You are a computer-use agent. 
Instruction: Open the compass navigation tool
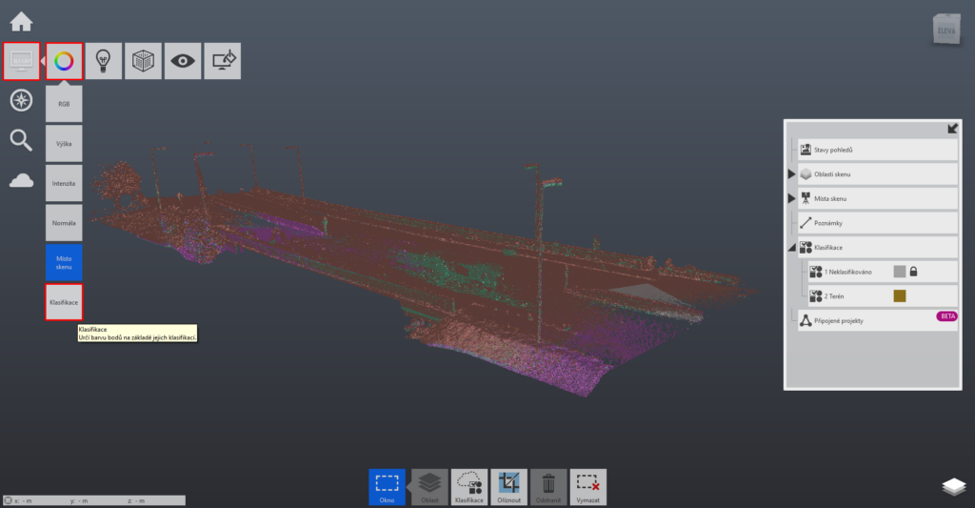point(21,100)
